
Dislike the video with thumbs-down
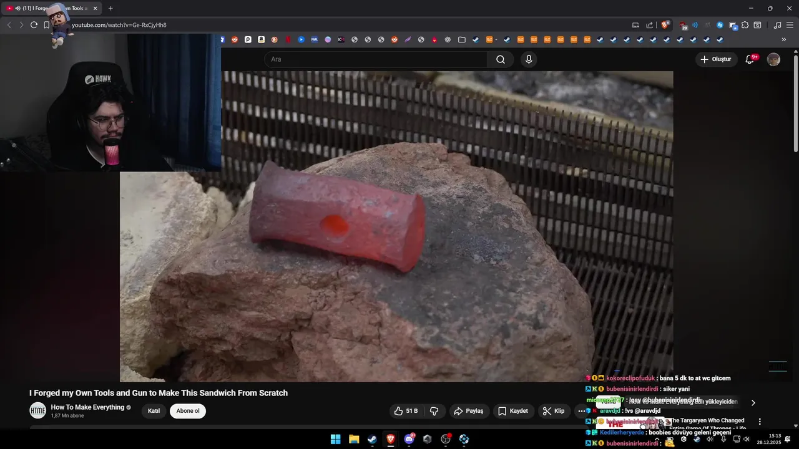(434, 411)
